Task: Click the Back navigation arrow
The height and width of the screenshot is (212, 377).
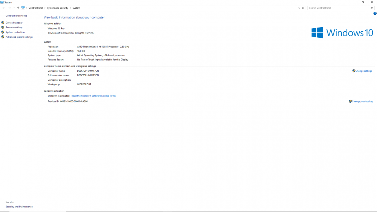Action: [4, 8]
